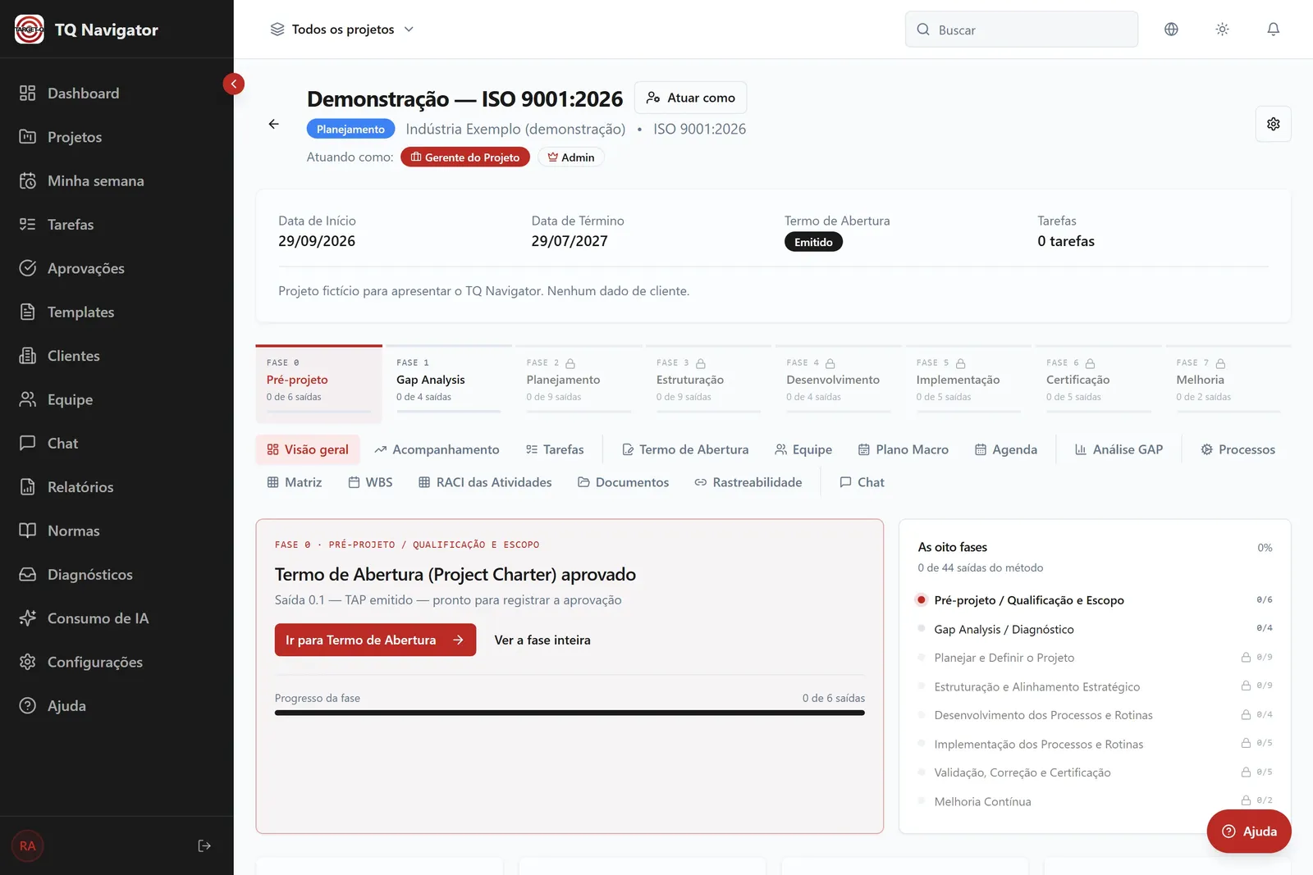
Task: Select the Gerente do Projeto role badge
Action: click(465, 157)
